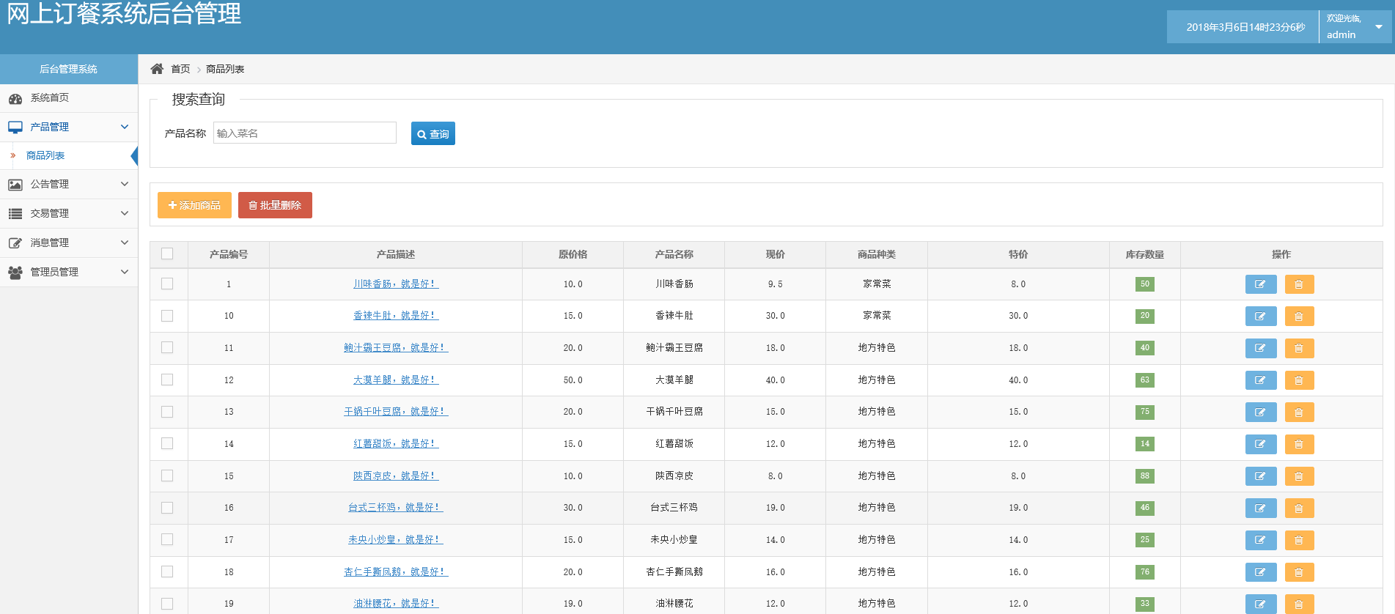Screen dimensions: 1395x614
Task: Click the 添加商品 button
Action: (x=194, y=205)
